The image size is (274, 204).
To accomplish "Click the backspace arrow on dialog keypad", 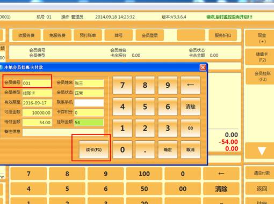I will [x=190, y=85].
